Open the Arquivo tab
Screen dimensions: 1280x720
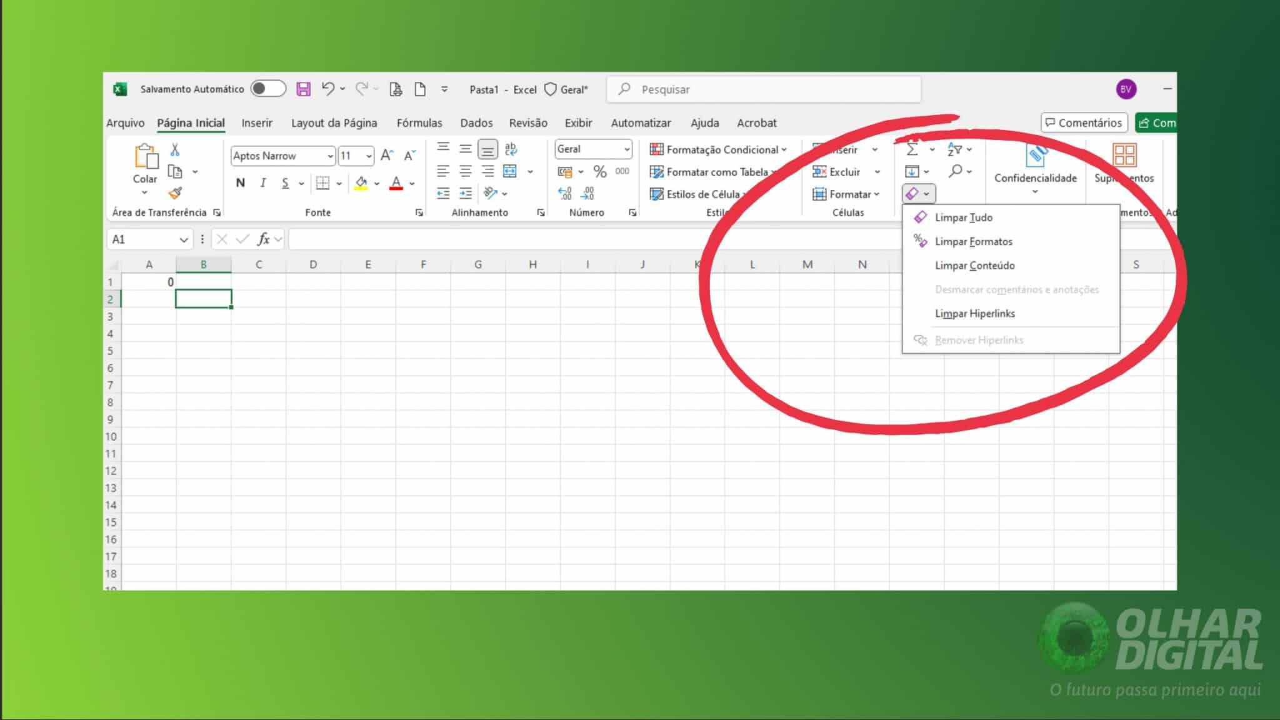coord(125,123)
